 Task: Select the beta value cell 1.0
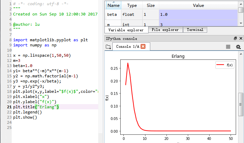click(198, 15)
